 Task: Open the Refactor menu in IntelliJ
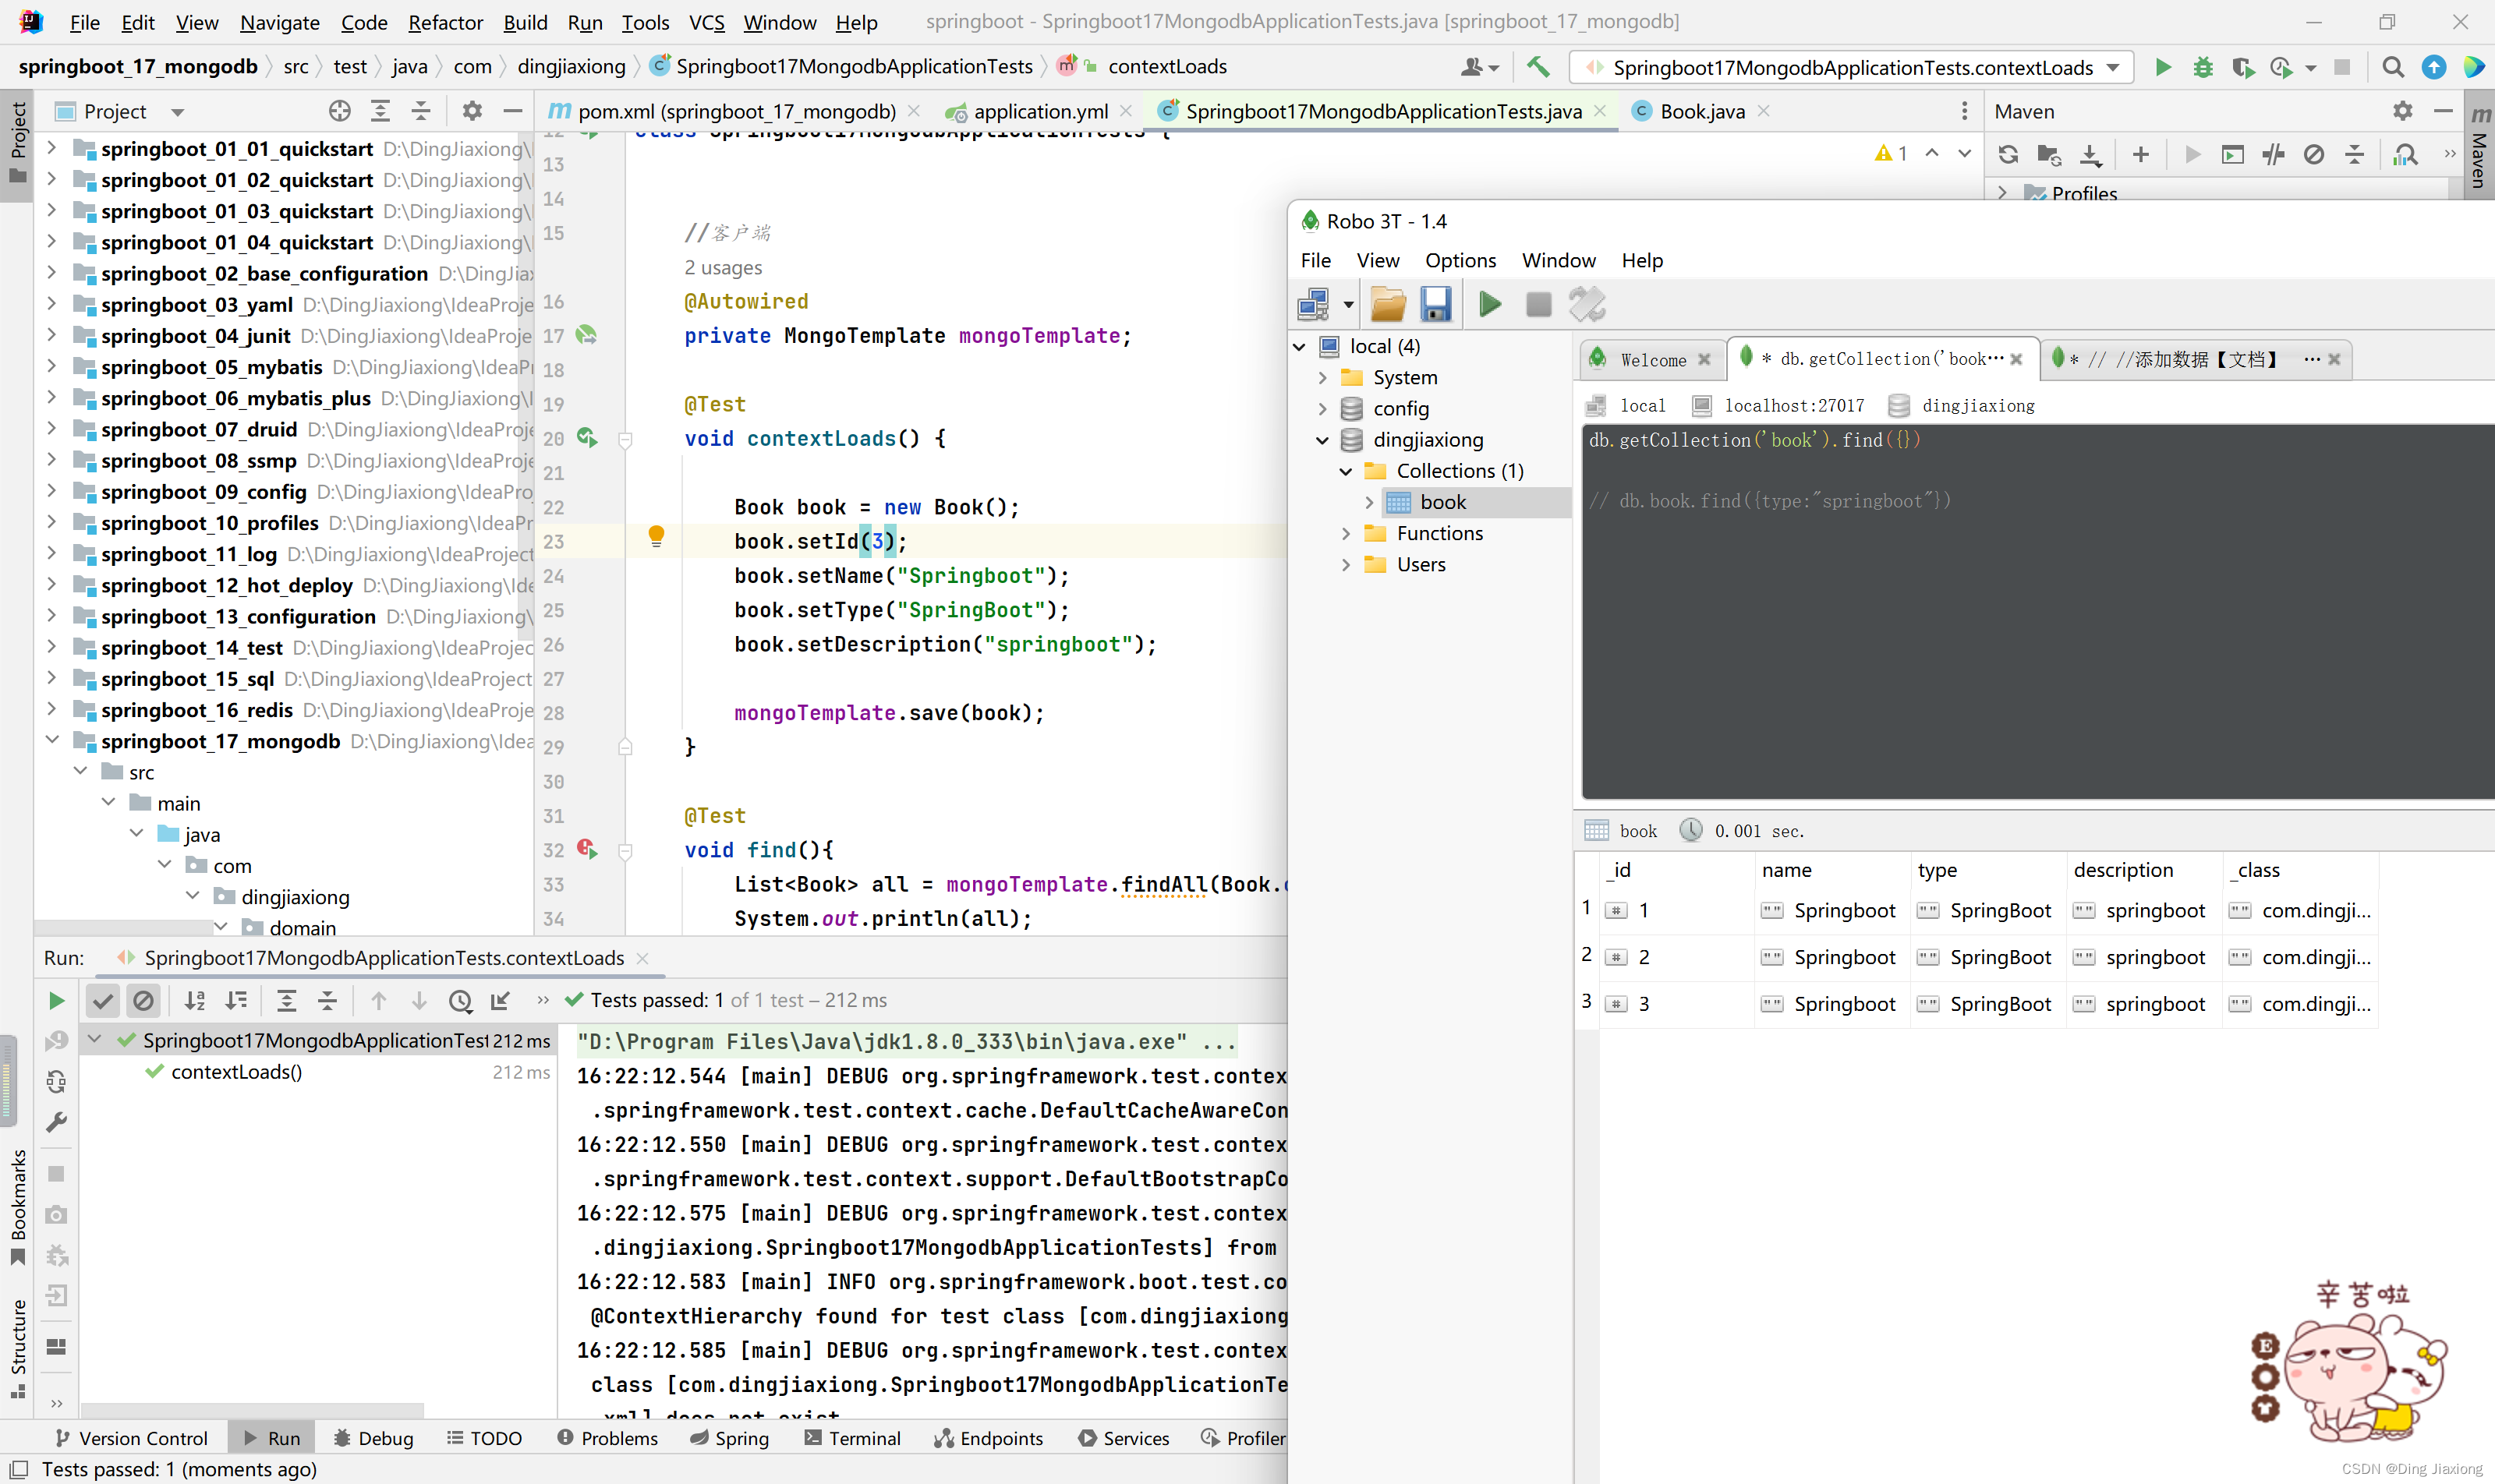click(445, 22)
